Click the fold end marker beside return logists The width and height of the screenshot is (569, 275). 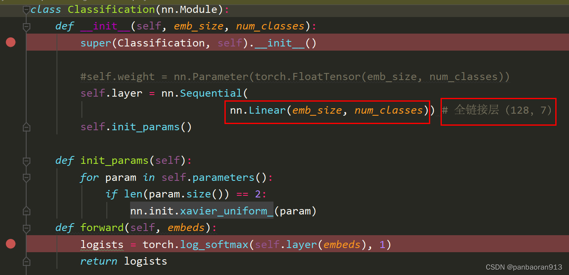[x=27, y=262]
